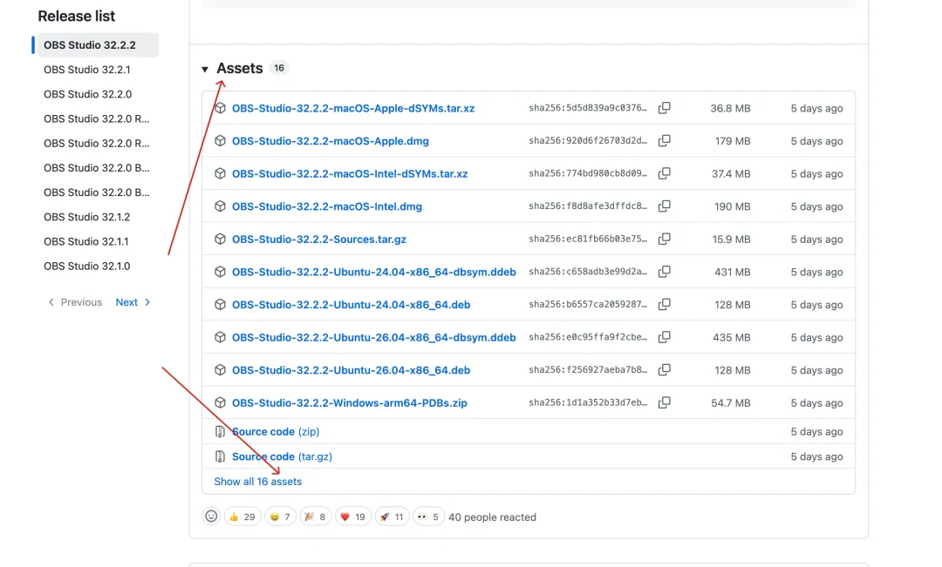Open OBS Studio 32.2.0 release
Screen dimensions: 942x567
(87, 94)
